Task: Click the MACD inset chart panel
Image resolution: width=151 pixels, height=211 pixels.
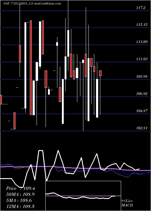Action: (83, 196)
